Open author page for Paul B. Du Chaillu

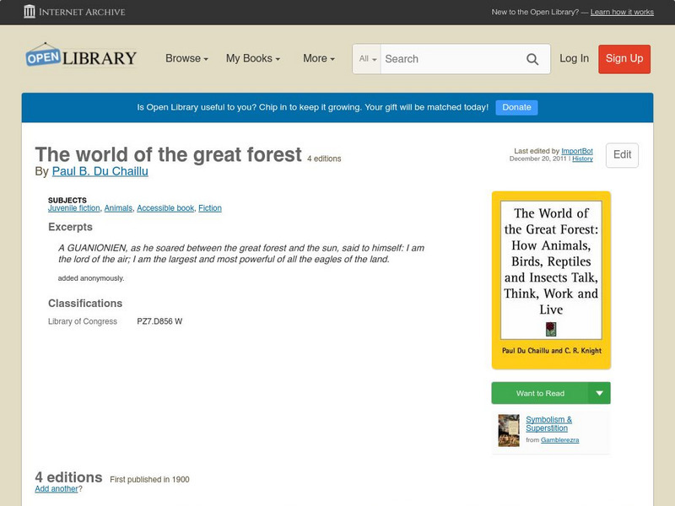click(99, 170)
